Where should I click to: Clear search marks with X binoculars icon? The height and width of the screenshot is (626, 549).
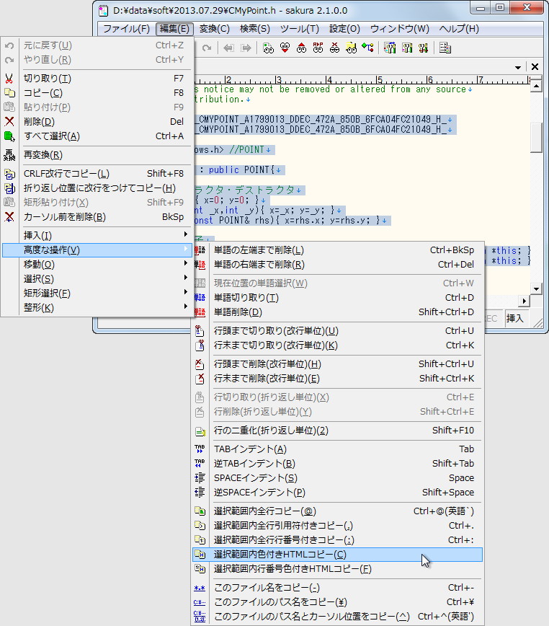334,48
